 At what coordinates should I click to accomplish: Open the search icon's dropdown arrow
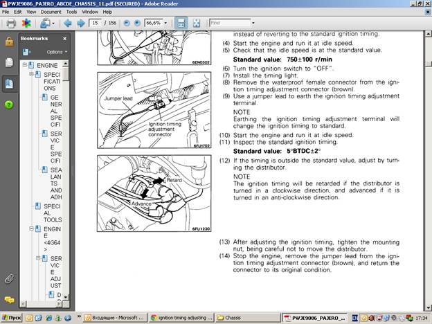[53, 24]
